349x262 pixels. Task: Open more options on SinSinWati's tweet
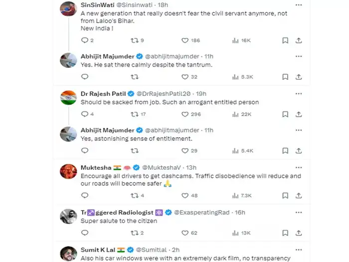tap(298, 4)
